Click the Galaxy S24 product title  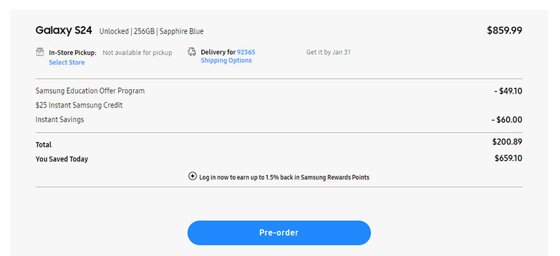64,31
